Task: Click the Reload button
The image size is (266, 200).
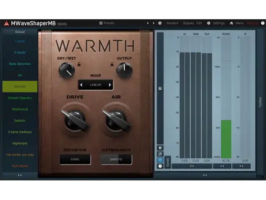Action: pyautogui.click(x=20, y=32)
